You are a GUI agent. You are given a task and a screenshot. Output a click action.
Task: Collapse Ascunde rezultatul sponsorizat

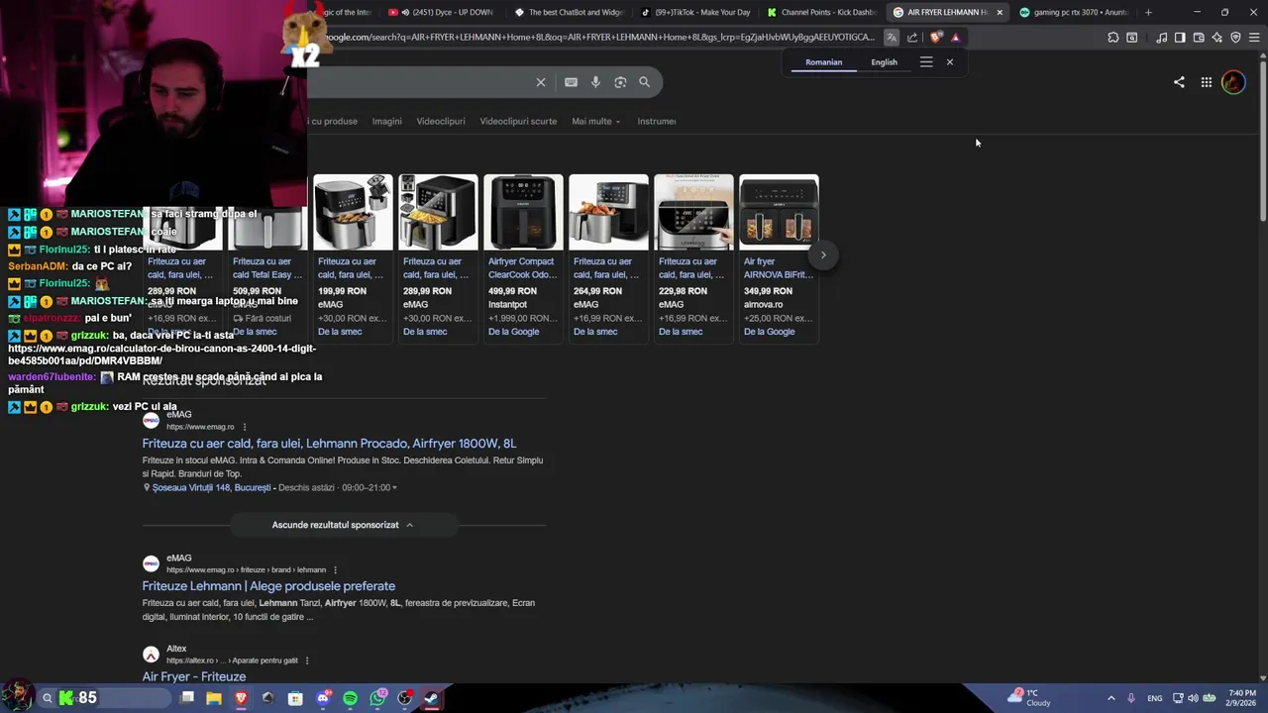click(x=343, y=525)
